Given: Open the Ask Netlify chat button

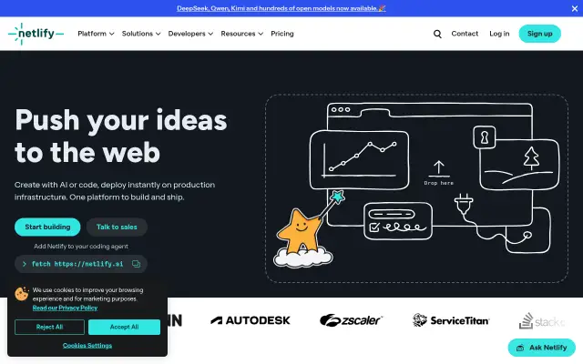Looking at the screenshot, I should pyautogui.click(x=542, y=348).
